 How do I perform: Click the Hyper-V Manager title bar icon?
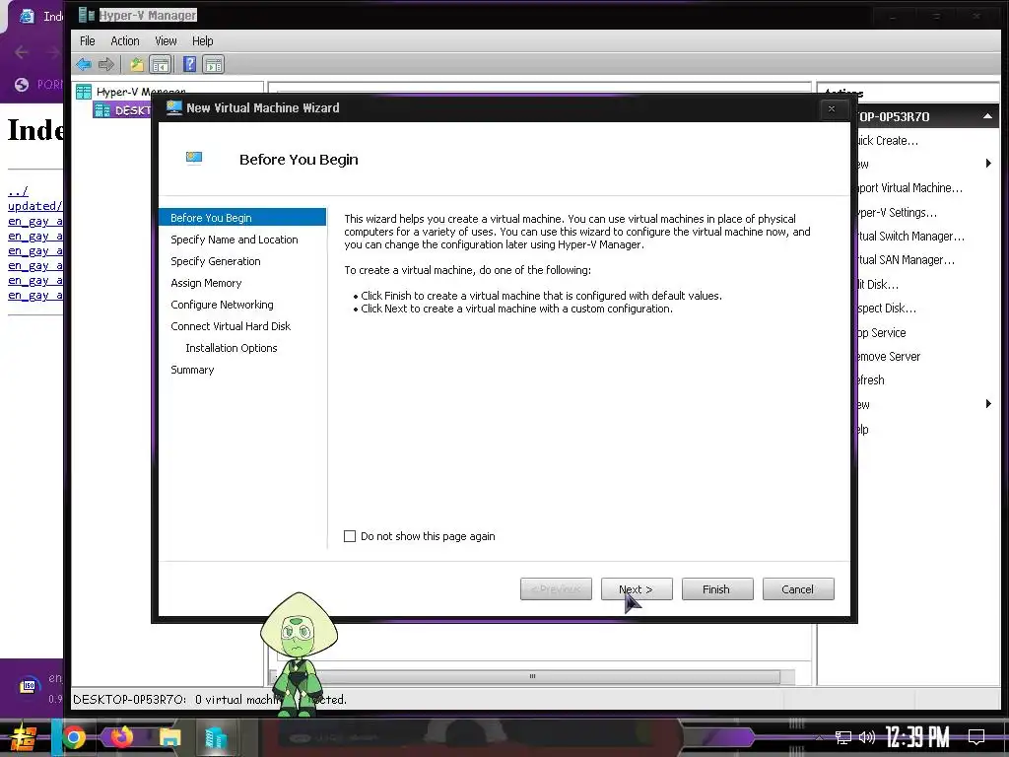[x=87, y=15]
